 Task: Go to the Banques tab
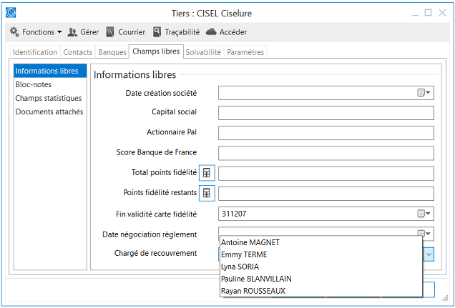point(112,52)
